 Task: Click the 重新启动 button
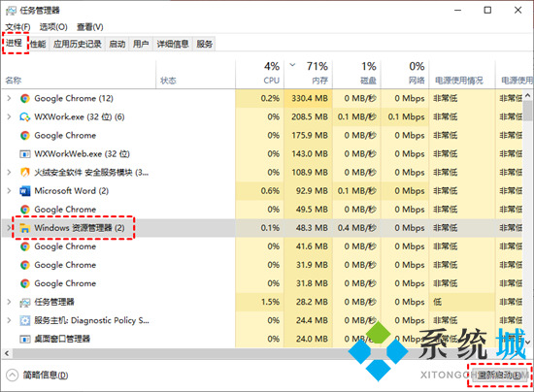click(499, 376)
